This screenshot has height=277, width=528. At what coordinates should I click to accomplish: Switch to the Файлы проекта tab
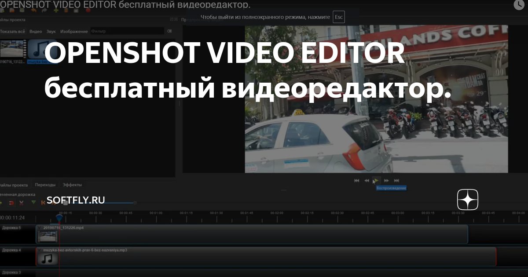(x=14, y=185)
